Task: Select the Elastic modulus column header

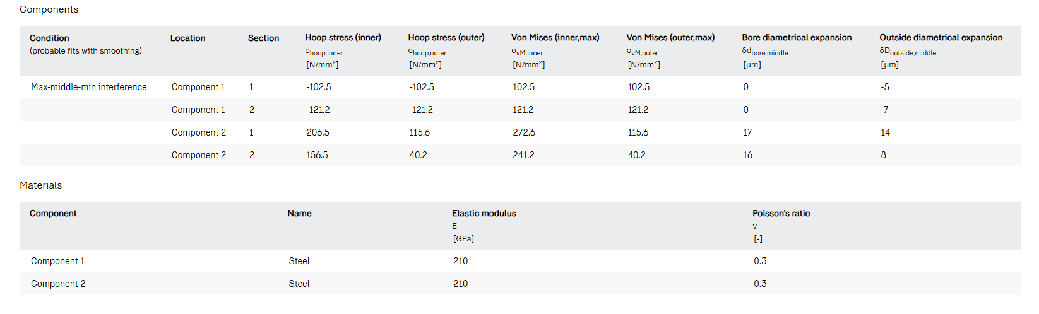Action: point(484,214)
